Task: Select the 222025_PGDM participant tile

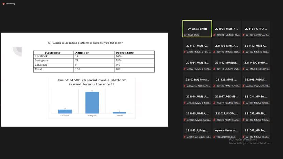Action: click(226, 114)
